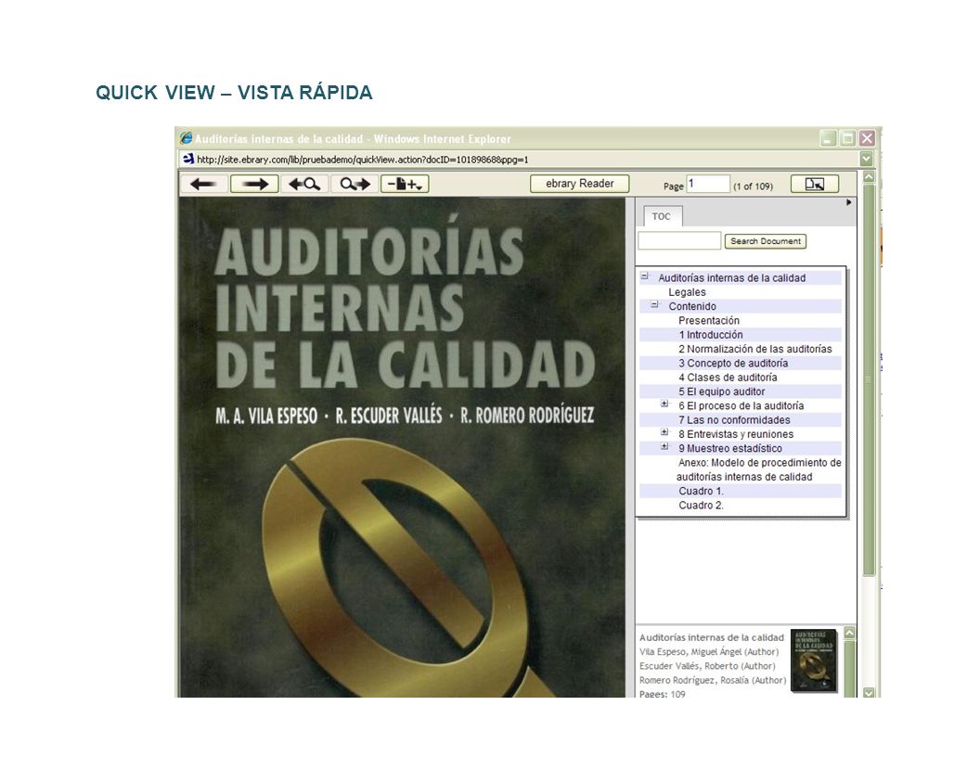Click the book cover thumbnail in details
This screenshot has width=980, height=757.
[813, 661]
